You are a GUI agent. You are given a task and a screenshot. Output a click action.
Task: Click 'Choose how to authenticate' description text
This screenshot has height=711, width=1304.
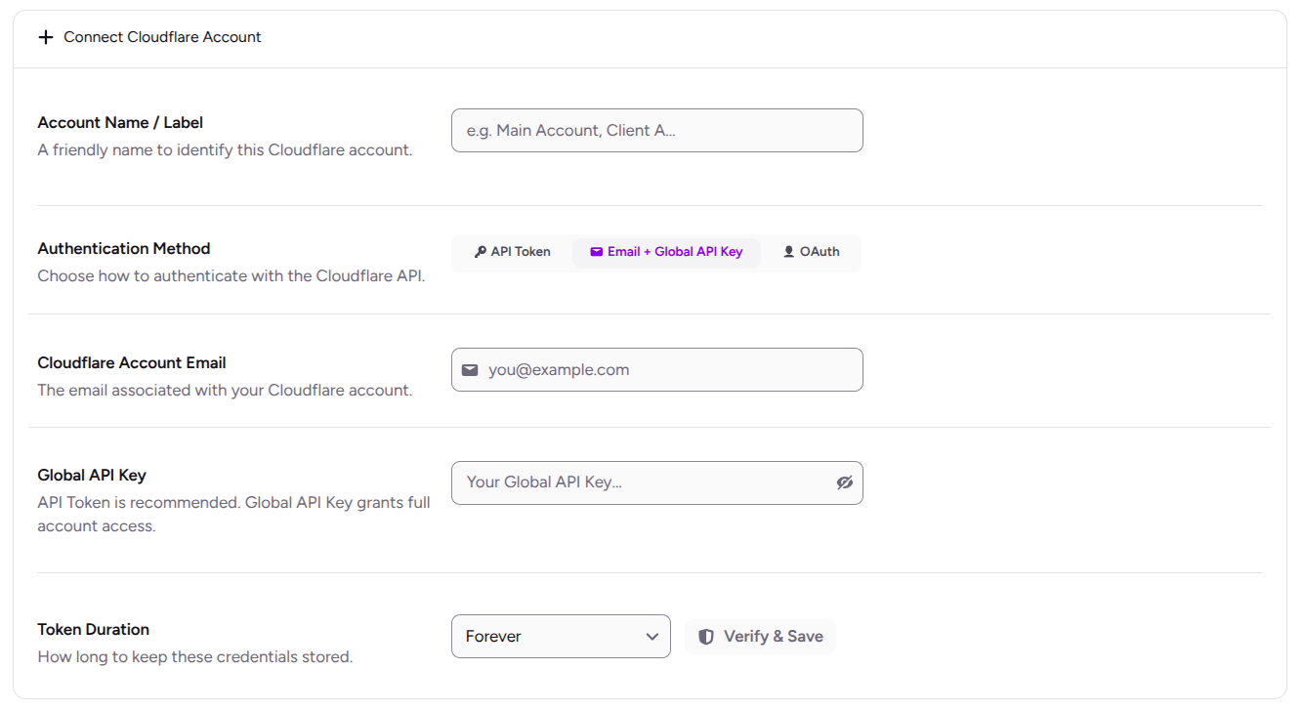click(231, 276)
